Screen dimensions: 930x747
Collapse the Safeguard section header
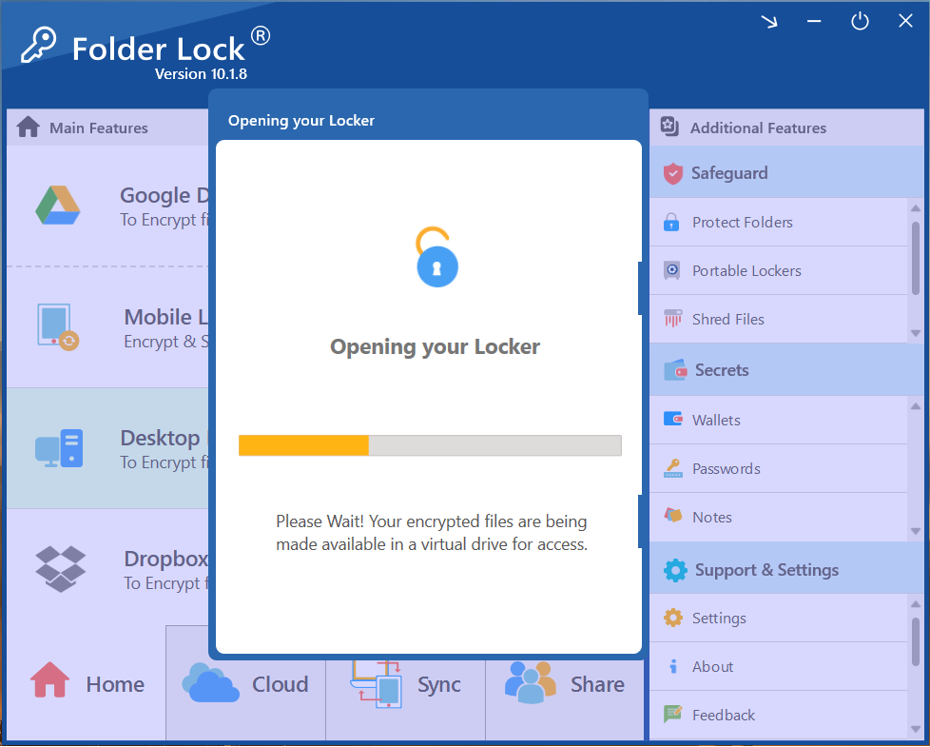[786, 172]
